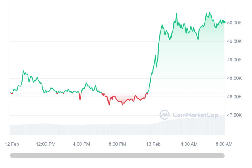Click the 12 Feb date label

[x=12, y=144]
